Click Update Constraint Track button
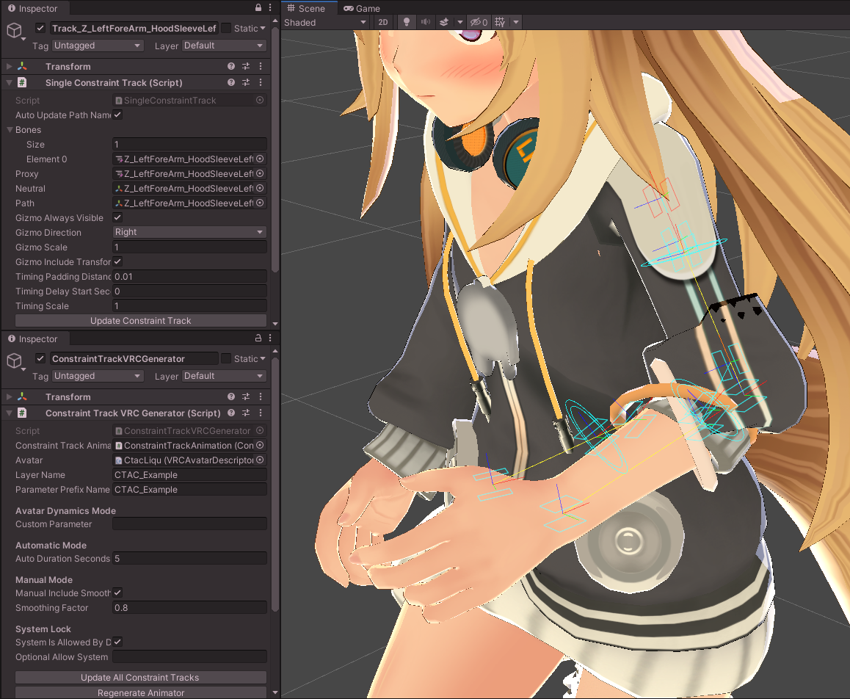The height and width of the screenshot is (699, 850). (x=141, y=320)
